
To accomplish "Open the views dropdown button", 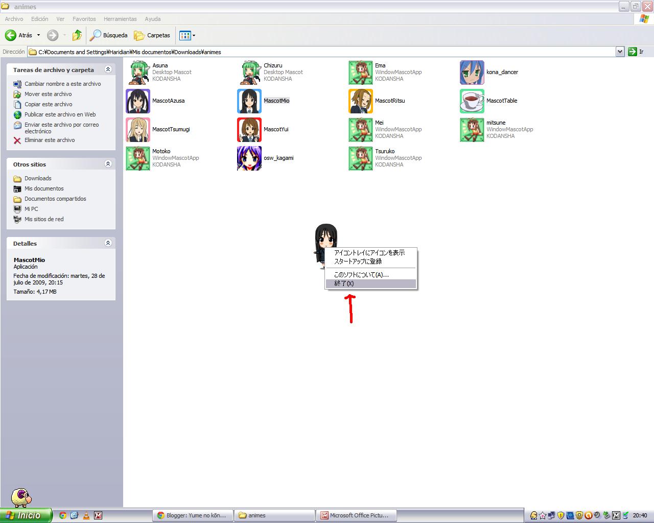I will pyautogui.click(x=188, y=35).
